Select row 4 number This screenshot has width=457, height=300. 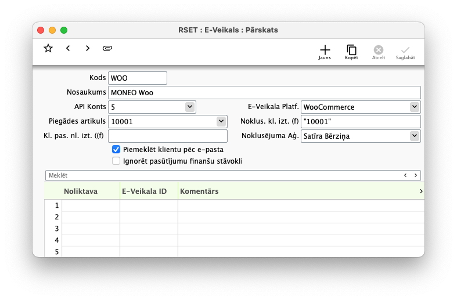[56, 240]
